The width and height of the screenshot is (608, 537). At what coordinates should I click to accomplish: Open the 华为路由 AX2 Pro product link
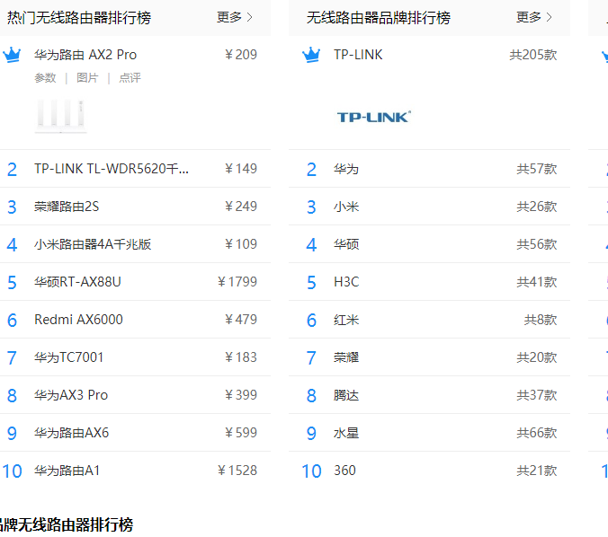[85, 55]
